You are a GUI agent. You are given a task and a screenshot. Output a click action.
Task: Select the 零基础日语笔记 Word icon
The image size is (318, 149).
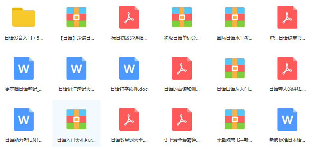[x=24, y=68]
